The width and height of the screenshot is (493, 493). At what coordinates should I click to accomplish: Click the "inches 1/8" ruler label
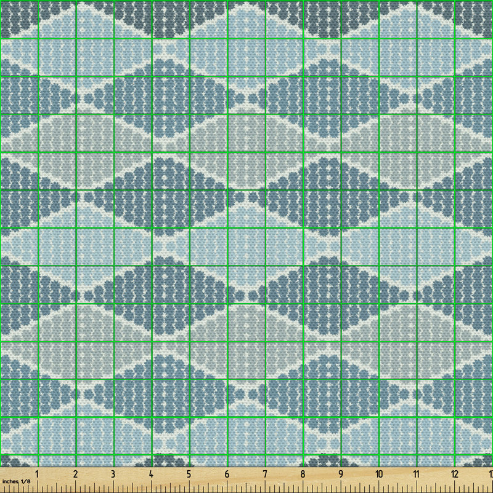coord(17,481)
